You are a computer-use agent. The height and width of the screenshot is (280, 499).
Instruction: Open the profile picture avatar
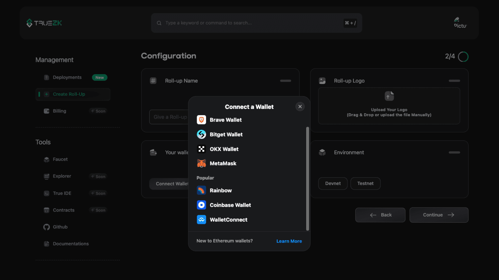pos(460,23)
